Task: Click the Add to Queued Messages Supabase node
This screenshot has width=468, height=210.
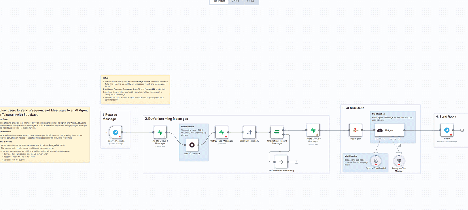Action: click(160, 132)
